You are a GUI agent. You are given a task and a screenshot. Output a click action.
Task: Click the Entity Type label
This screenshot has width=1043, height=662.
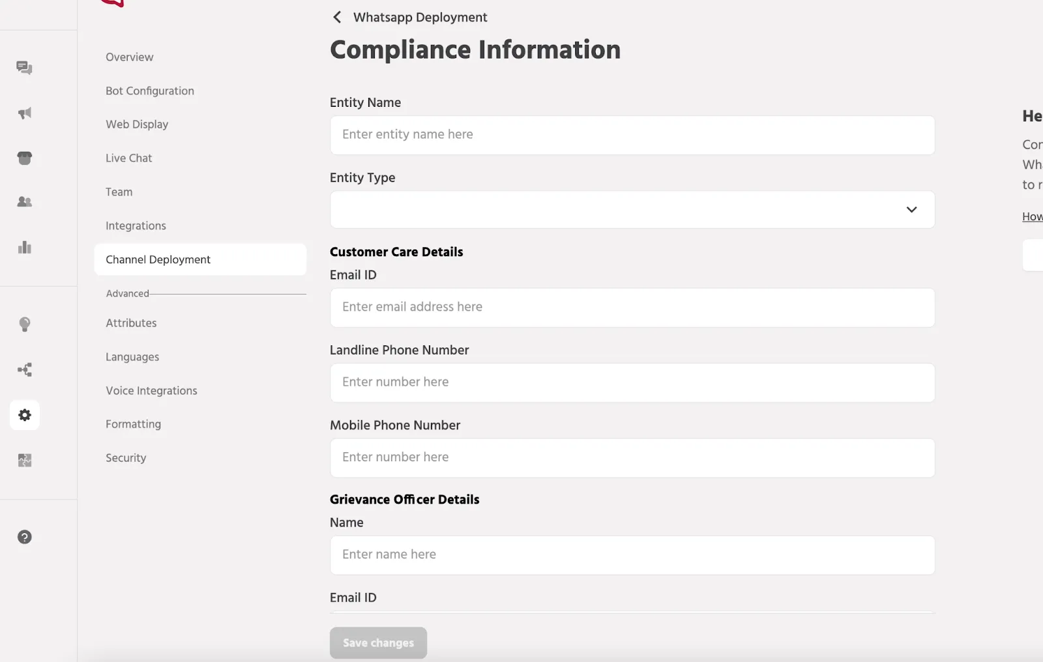pos(362,178)
